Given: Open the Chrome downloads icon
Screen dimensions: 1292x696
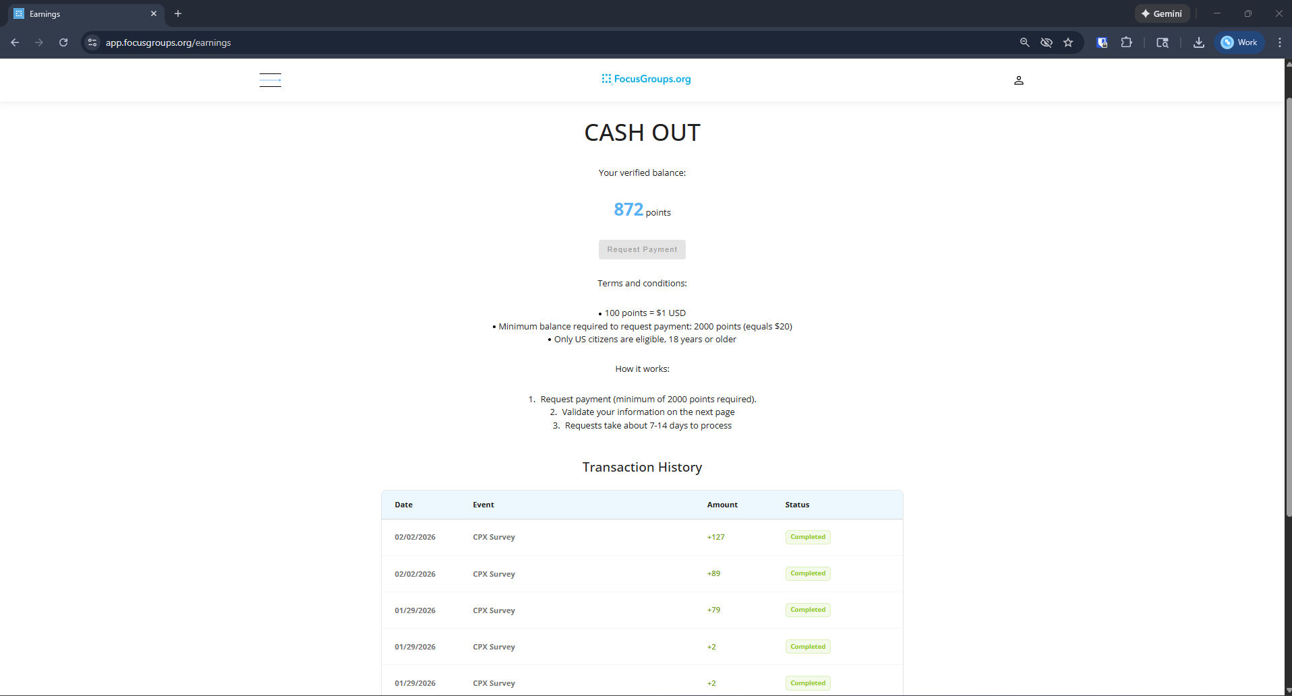Looking at the screenshot, I should (x=1198, y=42).
